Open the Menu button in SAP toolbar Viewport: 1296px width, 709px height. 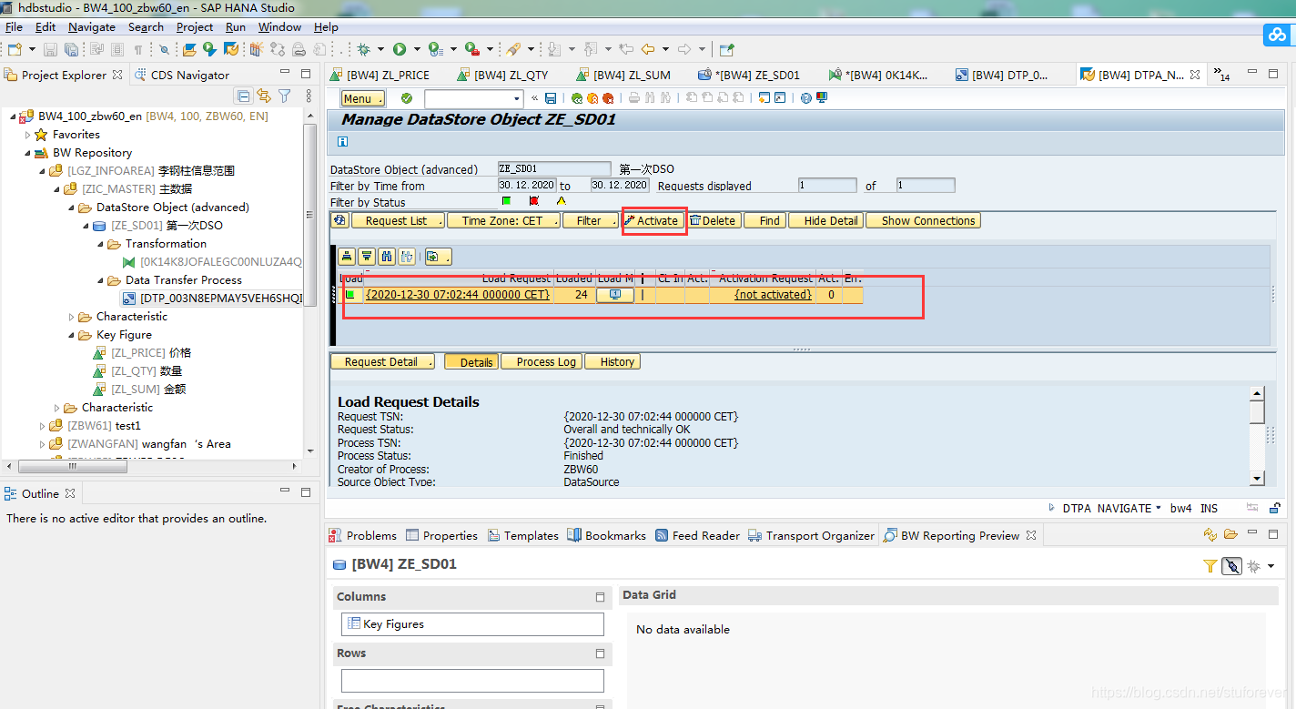click(362, 98)
